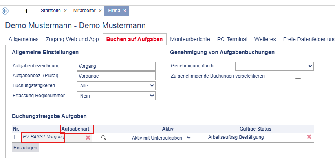The width and height of the screenshot is (335, 158).
Task: Remove PV PASST-Vorgang Aufgabenart with red x
Action: 88,138
